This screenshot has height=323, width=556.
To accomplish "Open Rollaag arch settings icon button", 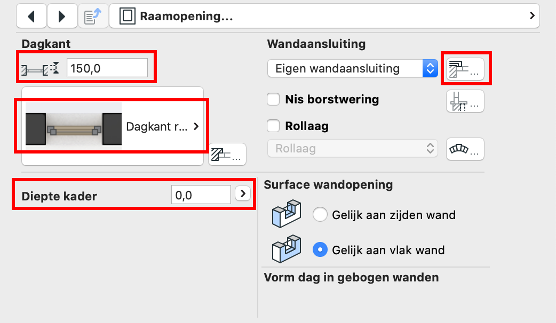I will pos(465,149).
